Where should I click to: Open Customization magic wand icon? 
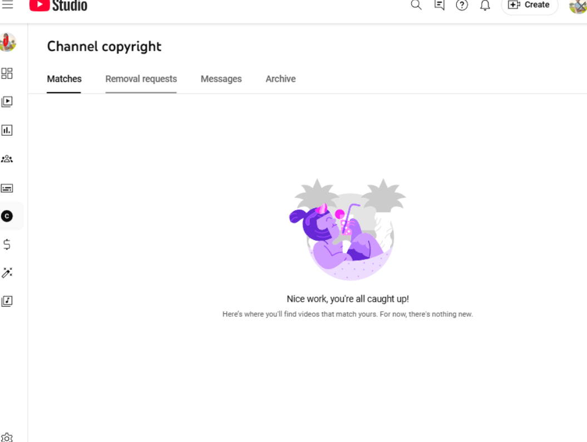(7, 273)
